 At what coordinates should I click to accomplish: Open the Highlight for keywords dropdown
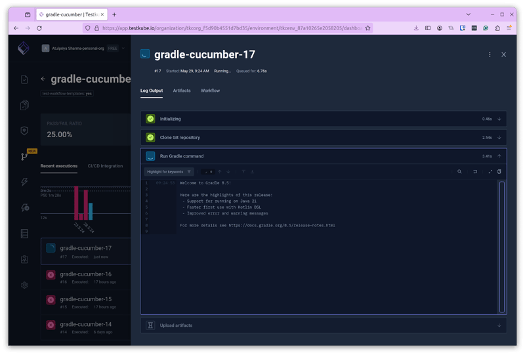tap(169, 172)
